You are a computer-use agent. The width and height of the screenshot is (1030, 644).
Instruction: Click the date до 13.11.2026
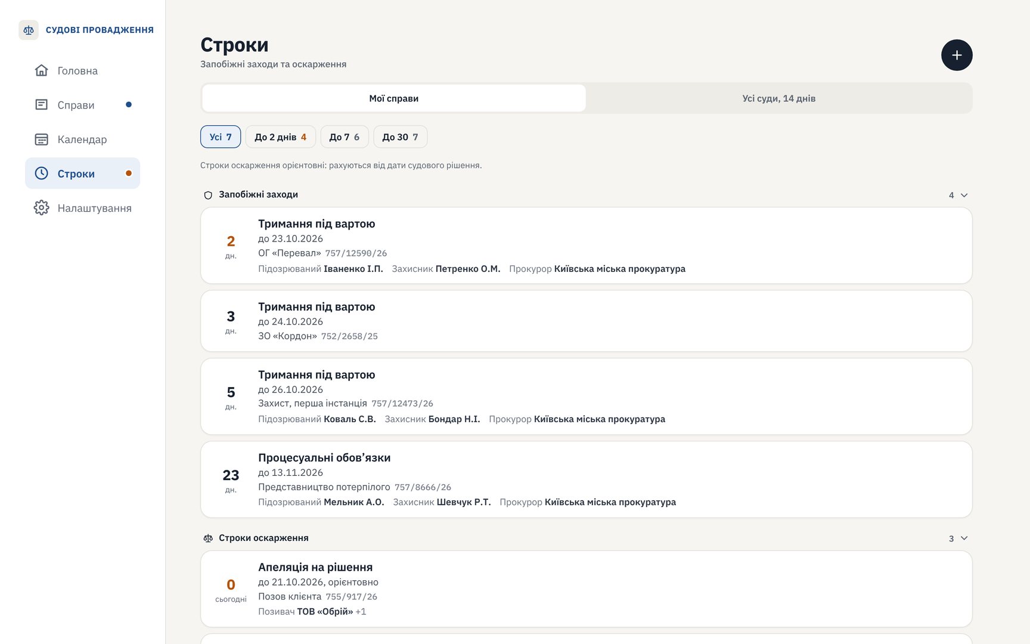[290, 473]
